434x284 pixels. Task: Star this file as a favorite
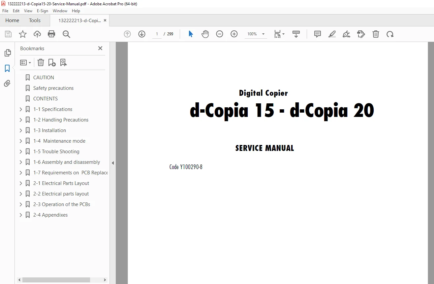(23, 34)
